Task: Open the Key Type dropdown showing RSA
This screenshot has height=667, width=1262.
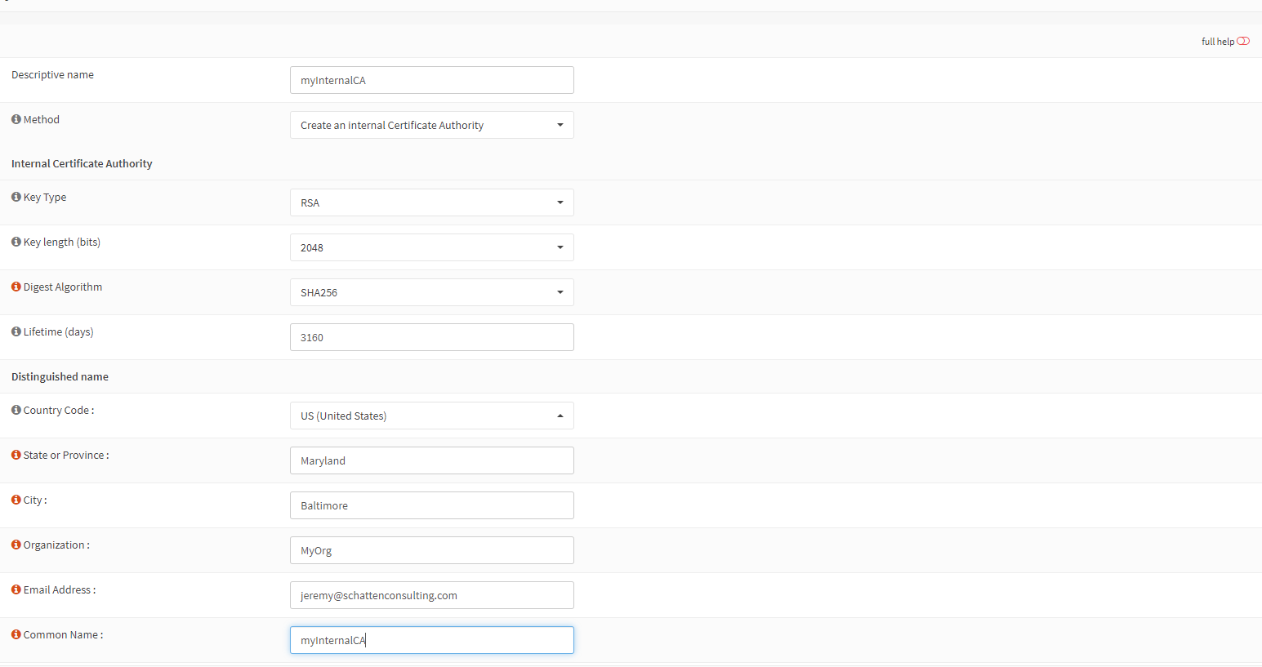Action: pyautogui.click(x=431, y=202)
